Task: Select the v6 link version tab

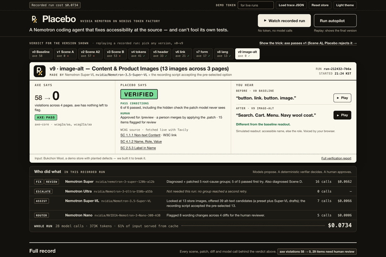Action: point(182,54)
